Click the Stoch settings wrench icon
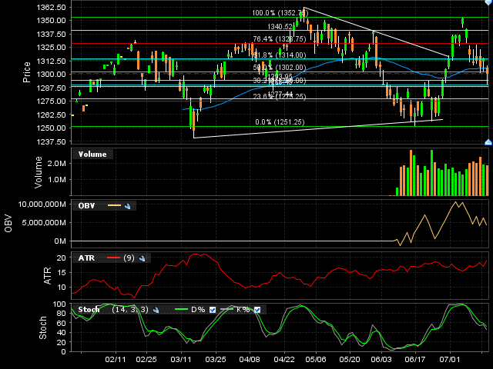Screen dimensions: 493x369 point(155,310)
